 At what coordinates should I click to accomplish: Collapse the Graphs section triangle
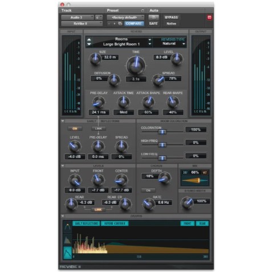click(x=63, y=216)
